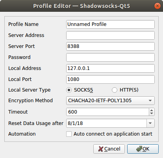Screen dimensions: 163x158
Task: Expand the Reset Data Usage date picker
Action: (150, 123)
